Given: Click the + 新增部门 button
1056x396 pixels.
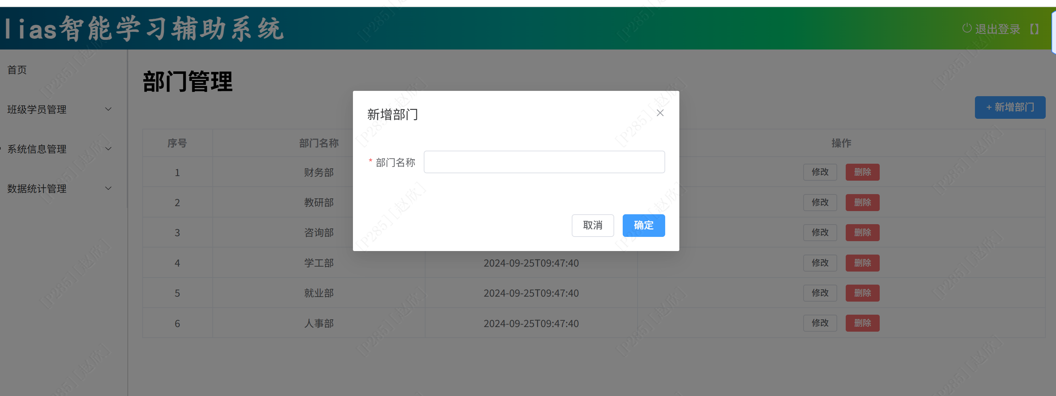Looking at the screenshot, I should [1010, 107].
